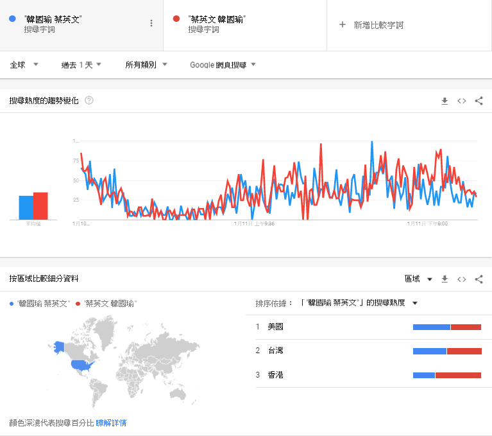The image size is (492, 436).
Task: Click the blue average bar in chart
Action: tap(26, 207)
